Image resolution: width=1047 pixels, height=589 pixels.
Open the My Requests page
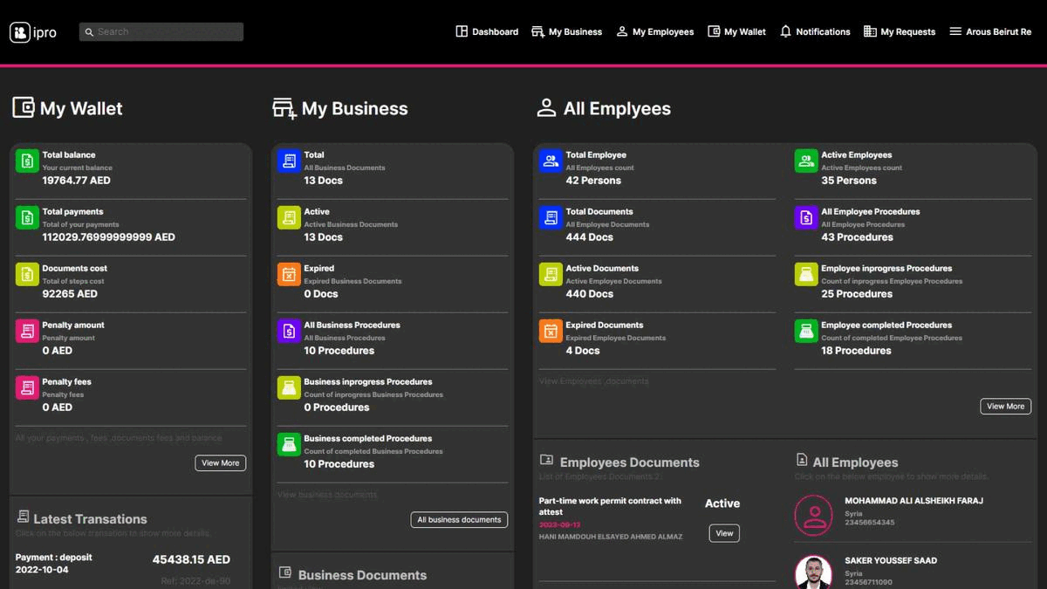point(899,31)
